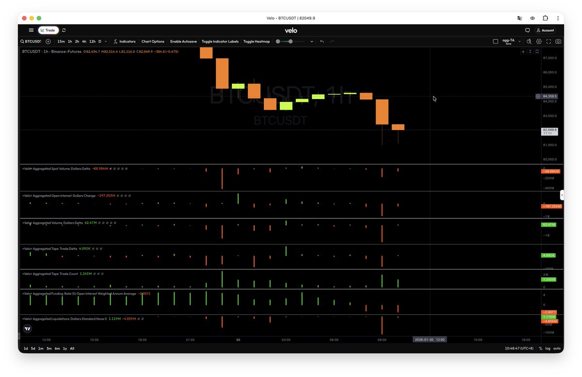This screenshot has height=377, width=582.
Task: Open the Indicators fx menu
Action: point(125,42)
